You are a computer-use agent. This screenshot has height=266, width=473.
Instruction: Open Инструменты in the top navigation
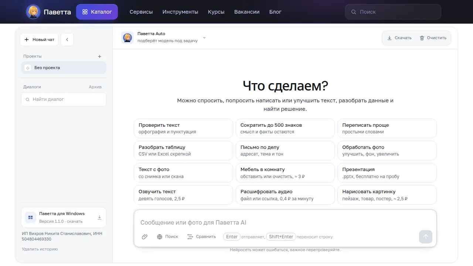(x=180, y=12)
